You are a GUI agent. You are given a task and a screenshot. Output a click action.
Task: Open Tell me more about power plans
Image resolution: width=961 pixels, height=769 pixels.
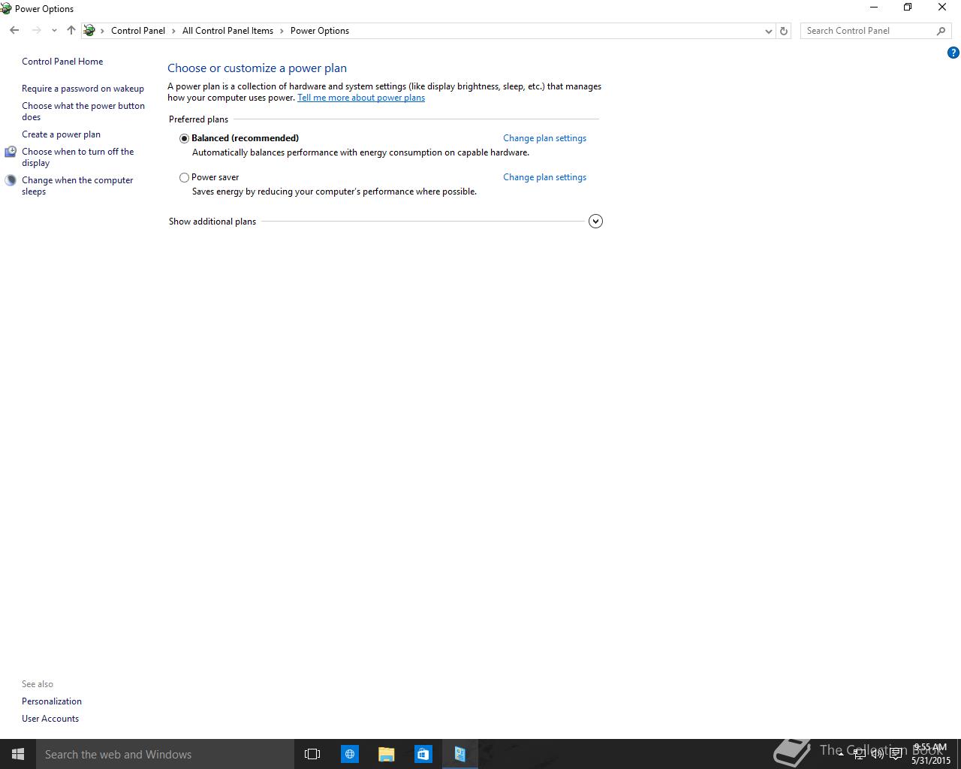(361, 98)
